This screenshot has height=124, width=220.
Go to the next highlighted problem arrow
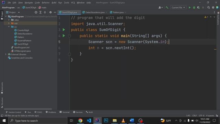click(214, 17)
